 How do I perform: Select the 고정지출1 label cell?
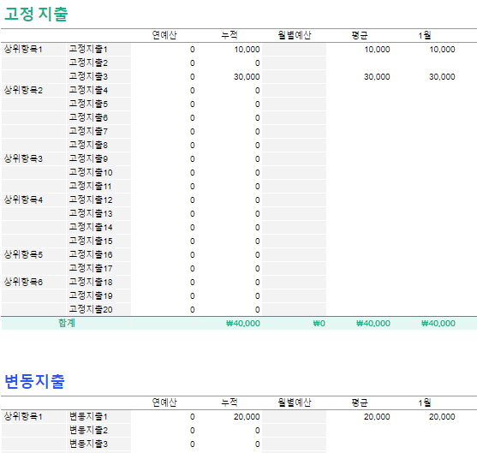(x=98, y=50)
